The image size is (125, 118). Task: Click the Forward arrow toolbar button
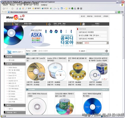[x=12, y=8]
